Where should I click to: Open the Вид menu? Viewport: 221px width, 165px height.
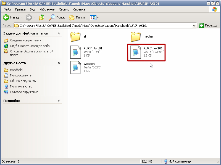(32, 9)
